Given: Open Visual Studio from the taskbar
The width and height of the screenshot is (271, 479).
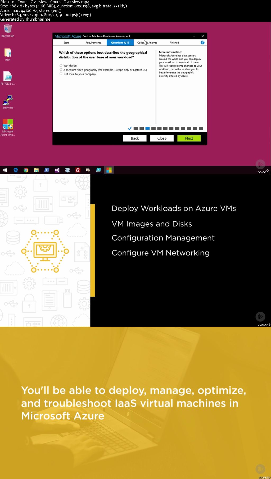Looking at the screenshot, I should [57, 170].
